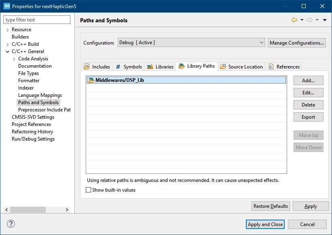Select Builders in the tree
The image size is (332, 235).
pos(20,37)
